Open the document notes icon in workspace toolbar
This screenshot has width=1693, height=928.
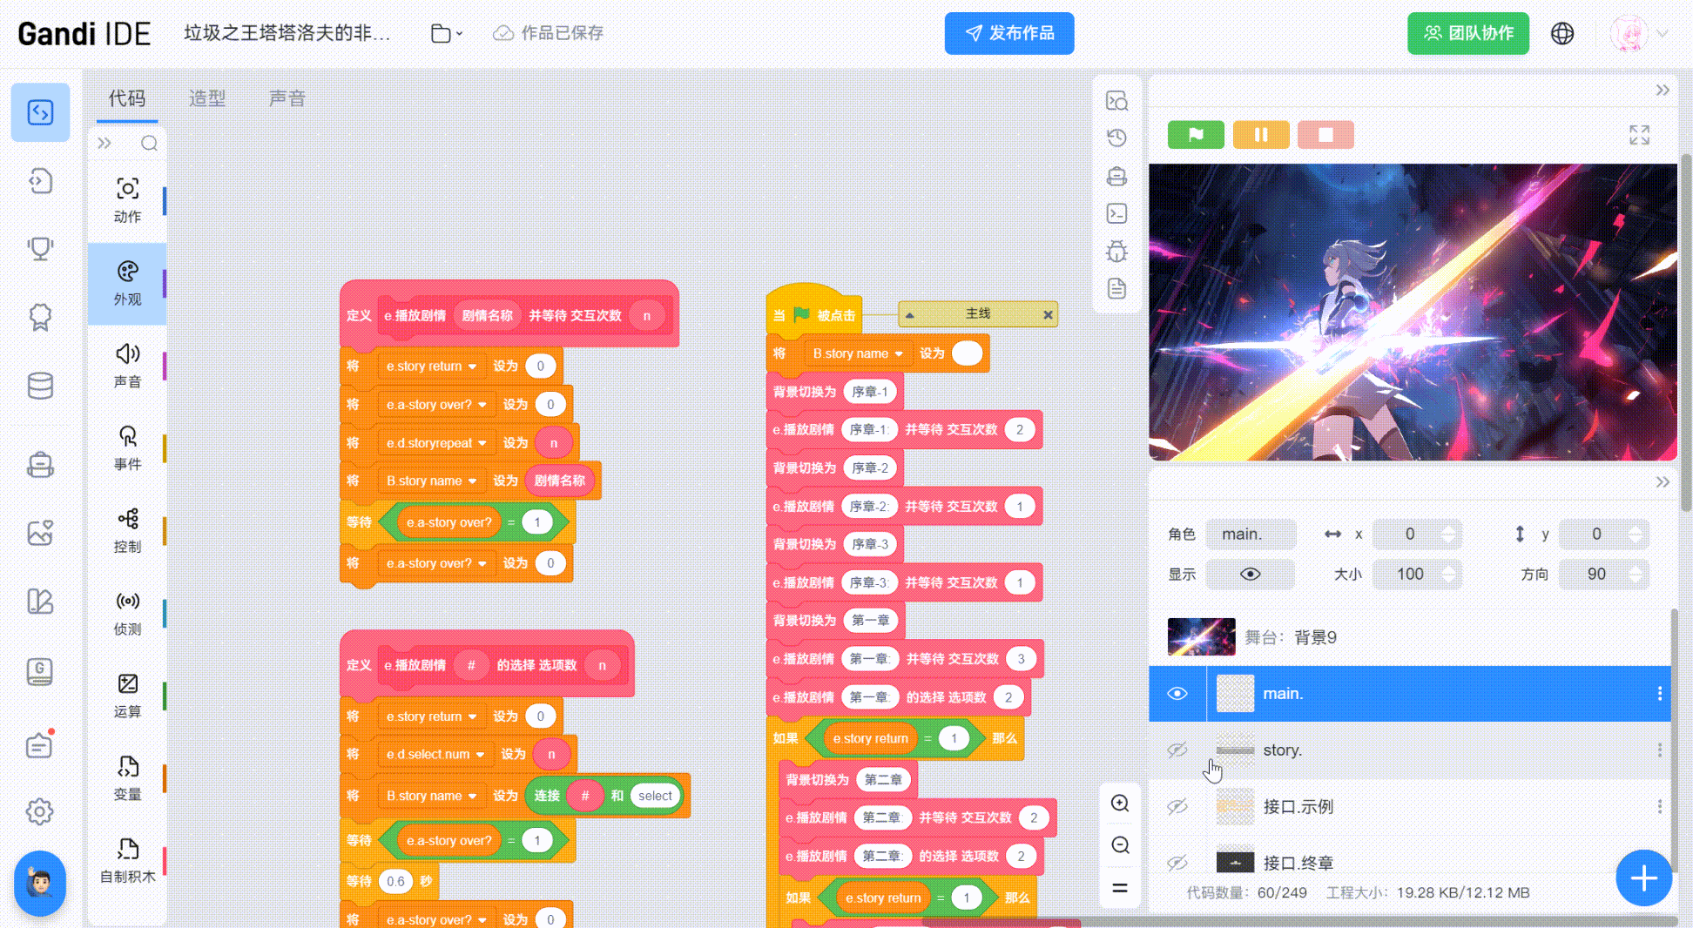pyautogui.click(x=1116, y=289)
